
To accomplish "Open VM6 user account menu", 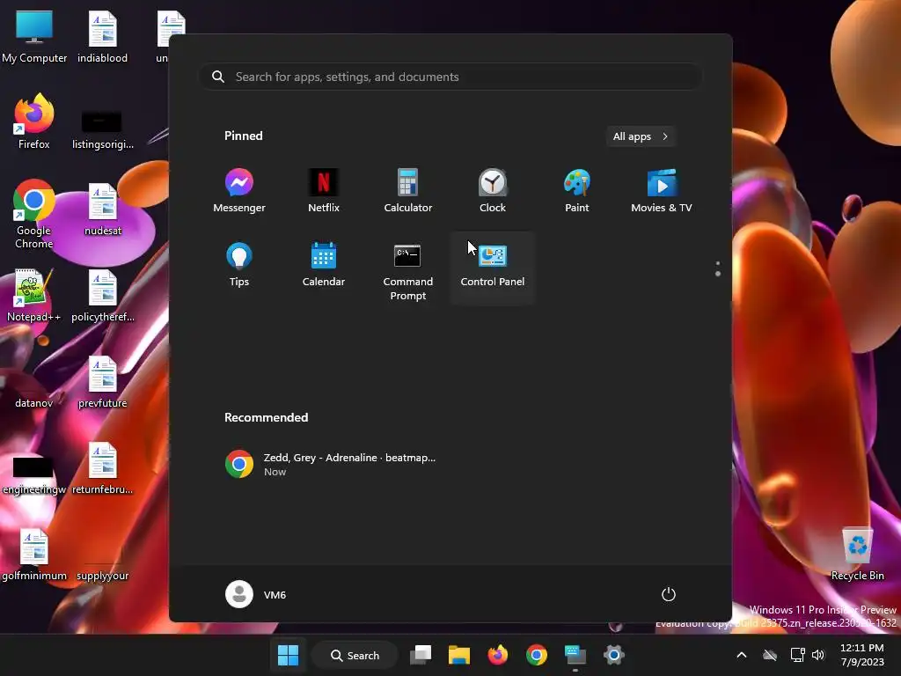I will click(256, 594).
